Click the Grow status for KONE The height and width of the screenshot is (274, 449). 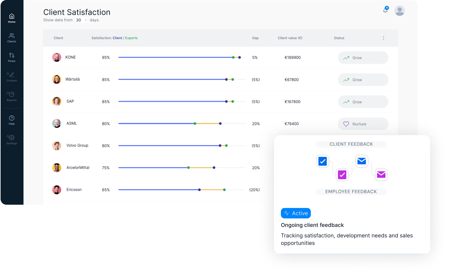(x=363, y=58)
